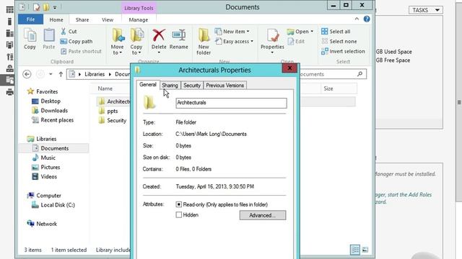The height and width of the screenshot is (259, 462).
Task: Click Paste shortcut in the ribbon
Action: (x=81, y=51)
